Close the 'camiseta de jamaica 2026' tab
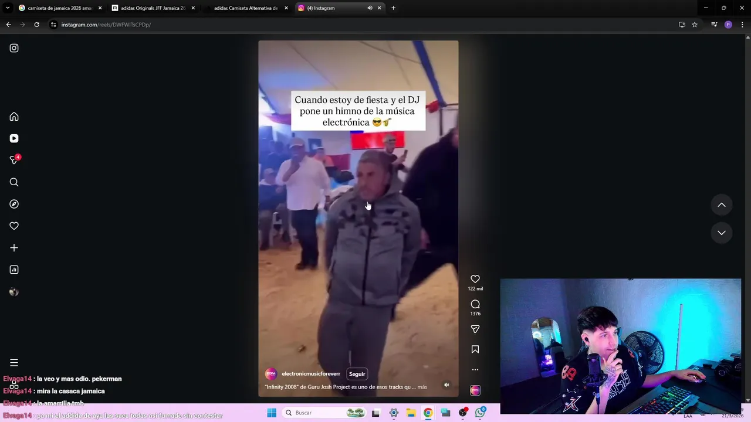Image resolution: width=751 pixels, height=422 pixels. pos(100,8)
